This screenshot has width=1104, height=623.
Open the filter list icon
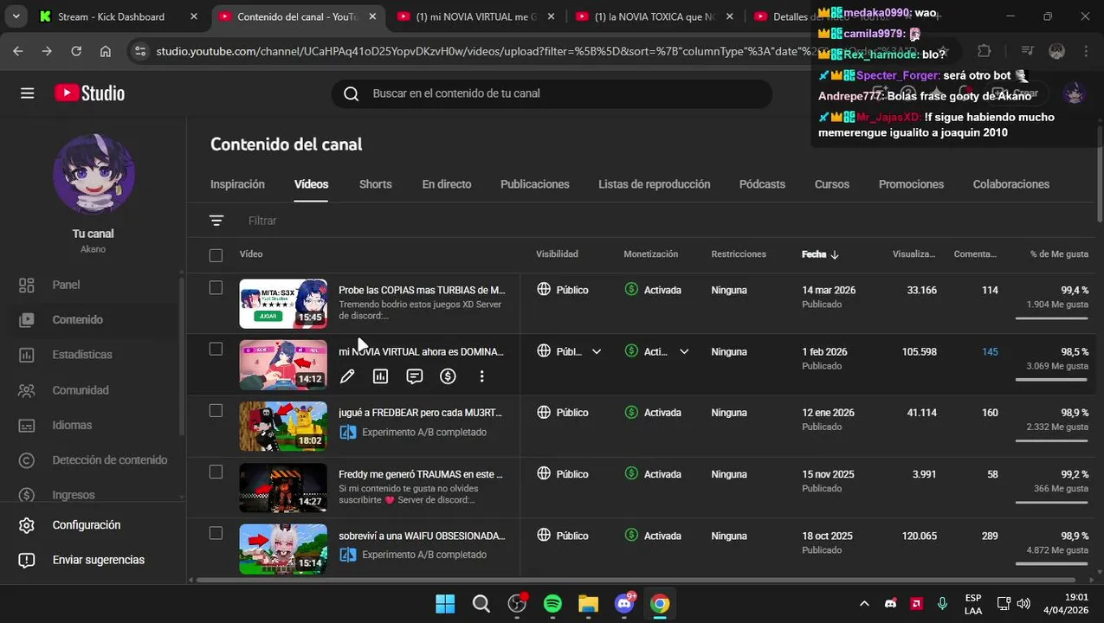[x=216, y=221]
